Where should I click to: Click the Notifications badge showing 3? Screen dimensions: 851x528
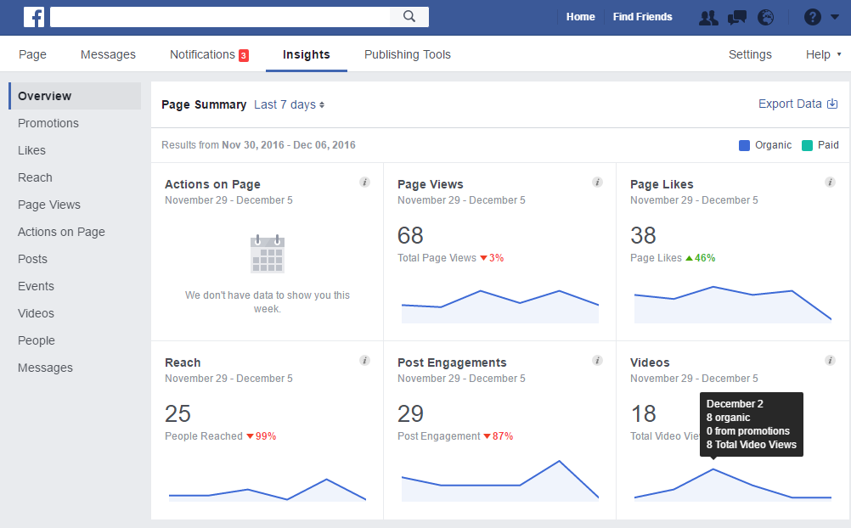[244, 55]
